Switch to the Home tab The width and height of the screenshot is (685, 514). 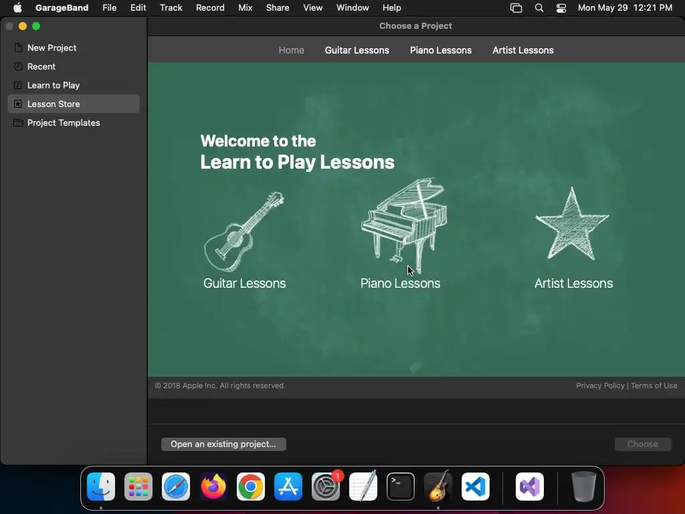pyautogui.click(x=292, y=50)
